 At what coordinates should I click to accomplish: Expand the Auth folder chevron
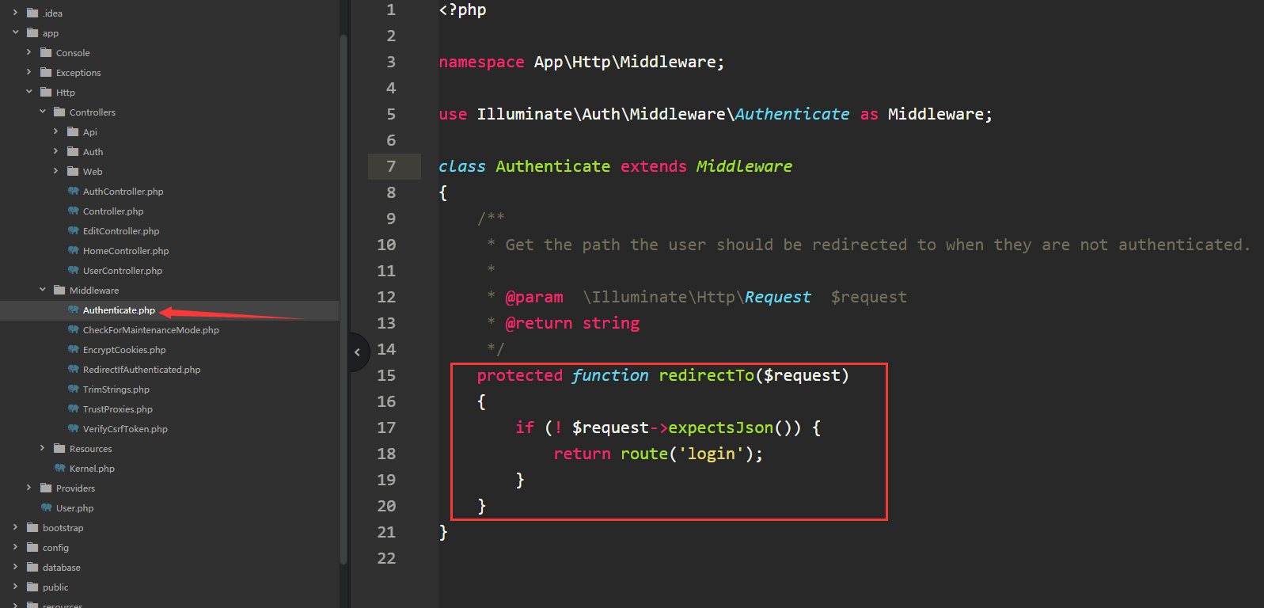(56, 151)
